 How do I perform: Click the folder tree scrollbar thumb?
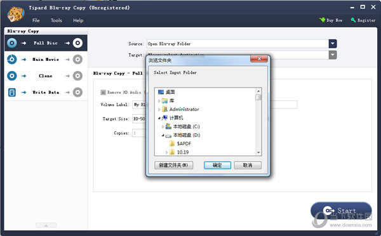(x=258, y=97)
